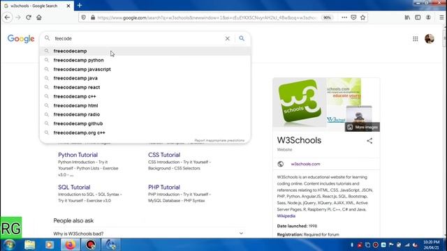This screenshot has width=447, height=251.
Task: Select 'freecodecamp python' suggestion
Action: tap(145, 60)
